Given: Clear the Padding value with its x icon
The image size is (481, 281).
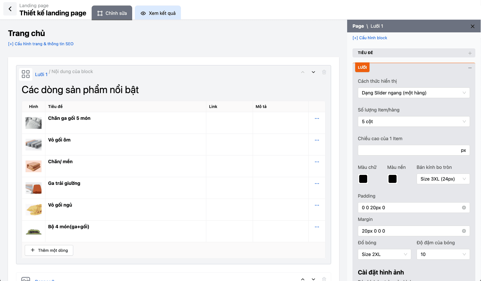Looking at the screenshot, I should coord(464,207).
